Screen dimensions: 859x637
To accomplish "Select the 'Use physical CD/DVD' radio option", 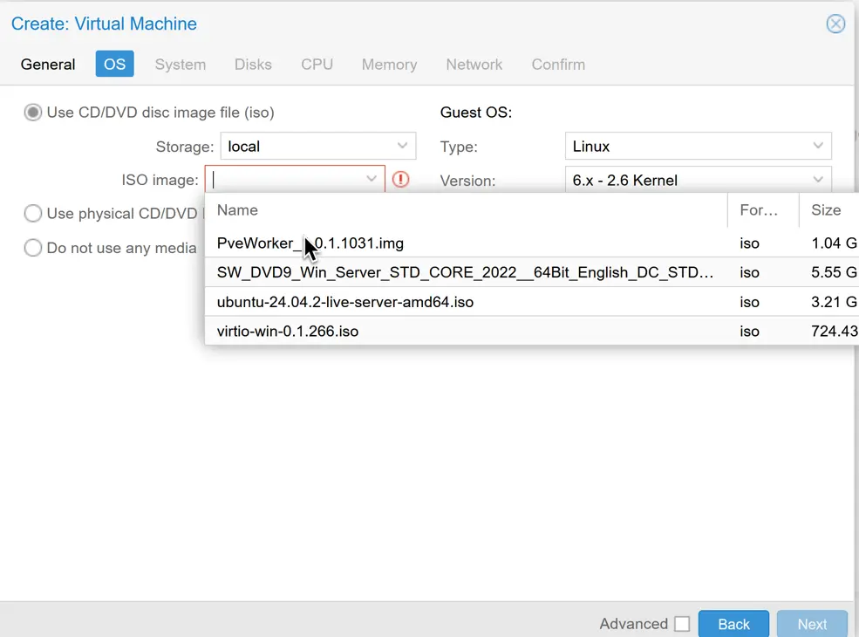I will 32,214.
